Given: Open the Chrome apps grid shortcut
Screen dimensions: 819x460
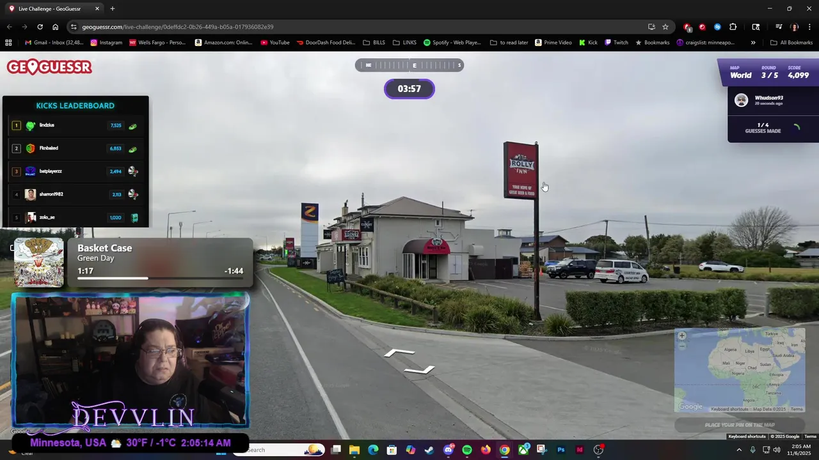Looking at the screenshot, I should [x=8, y=43].
